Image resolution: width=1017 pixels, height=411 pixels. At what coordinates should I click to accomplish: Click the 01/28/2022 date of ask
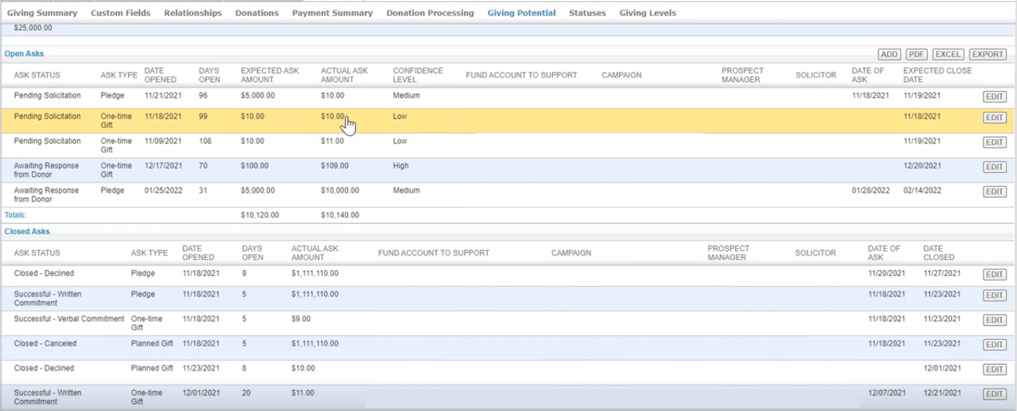(871, 191)
